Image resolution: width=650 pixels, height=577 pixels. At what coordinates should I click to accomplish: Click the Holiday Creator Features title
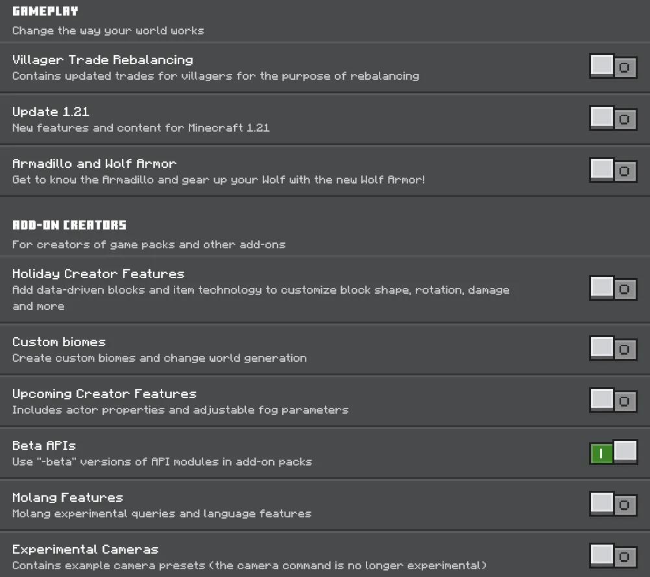click(x=98, y=274)
